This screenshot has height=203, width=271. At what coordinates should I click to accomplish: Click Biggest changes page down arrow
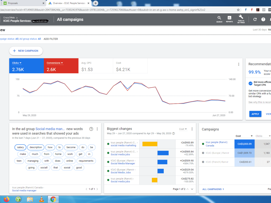[x=192, y=189]
